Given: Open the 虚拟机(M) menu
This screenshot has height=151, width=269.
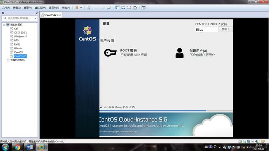Looking at the screenshot, I should pos(40,8).
